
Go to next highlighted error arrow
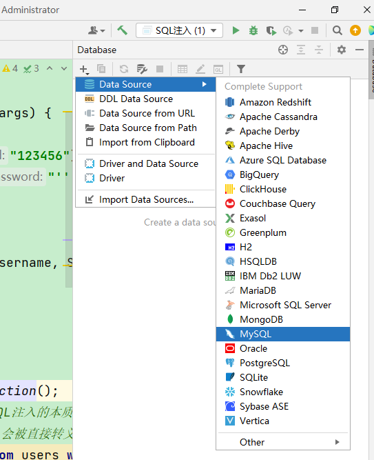64,68
